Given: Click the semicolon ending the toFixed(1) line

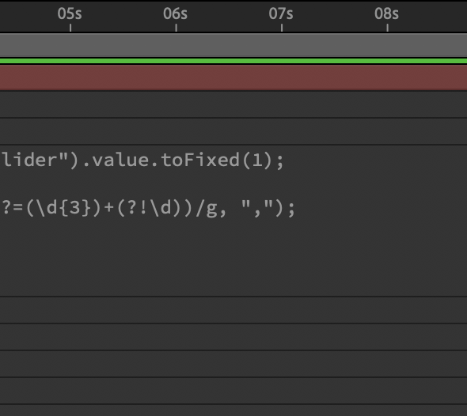Looking at the screenshot, I should click(x=280, y=162).
